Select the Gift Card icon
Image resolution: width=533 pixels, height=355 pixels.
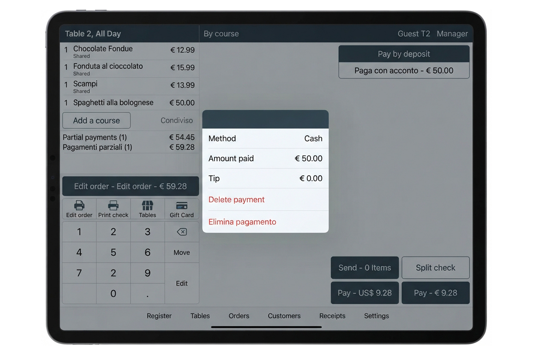182,206
